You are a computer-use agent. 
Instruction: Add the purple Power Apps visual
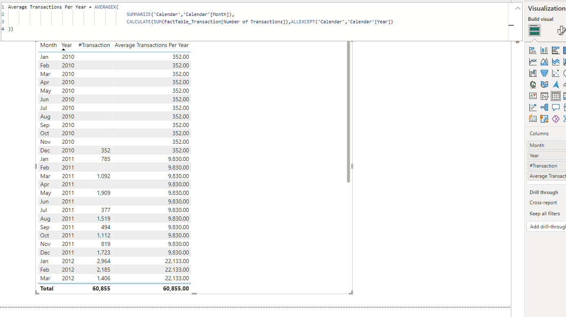[555, 119]
